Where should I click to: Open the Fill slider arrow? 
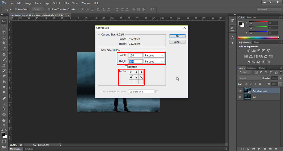(280, 84)
